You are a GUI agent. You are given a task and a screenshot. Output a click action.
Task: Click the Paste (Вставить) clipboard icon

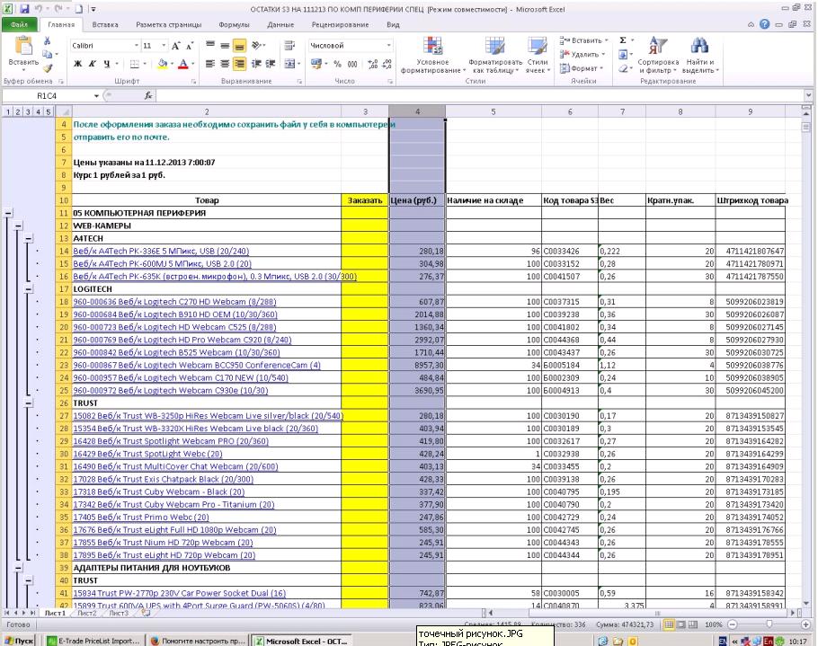pos(23,47)
